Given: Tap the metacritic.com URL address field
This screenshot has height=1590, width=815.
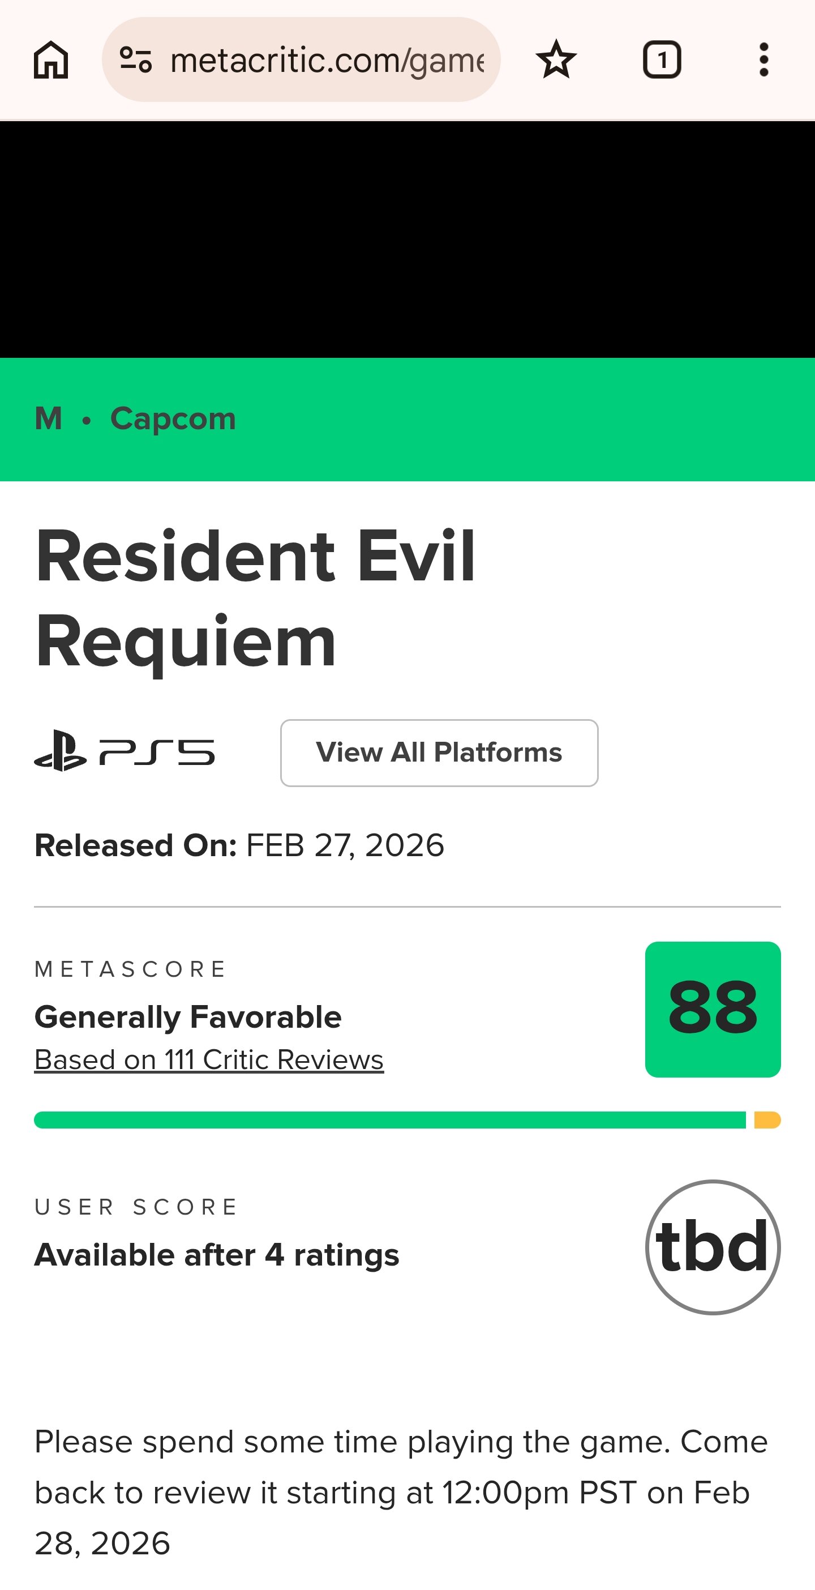Looking at the screenshot, I should coord(327,60).
